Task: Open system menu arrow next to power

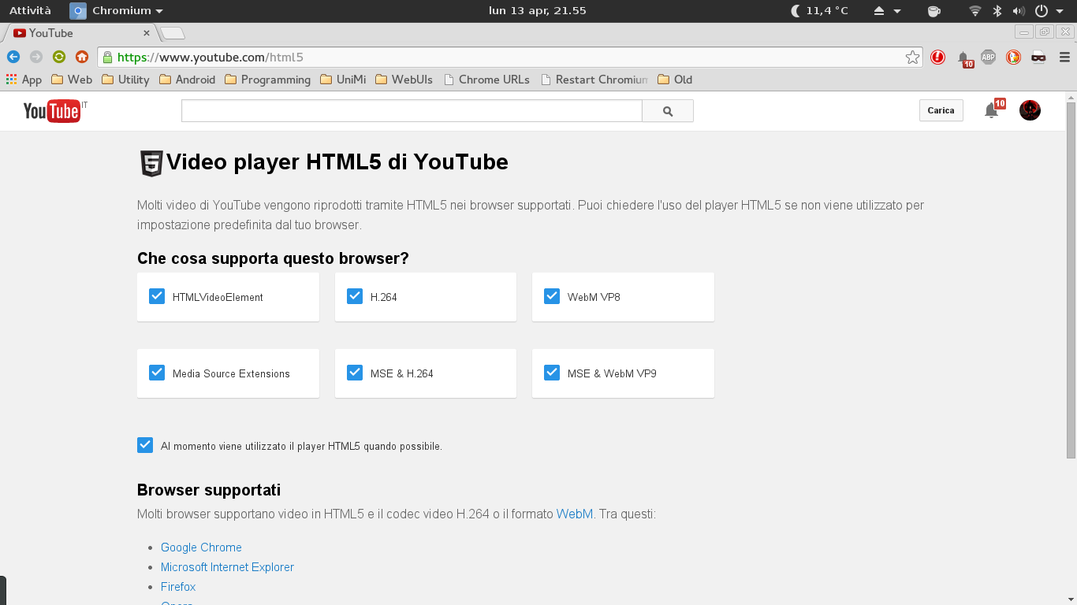Action: [1060, 12]
